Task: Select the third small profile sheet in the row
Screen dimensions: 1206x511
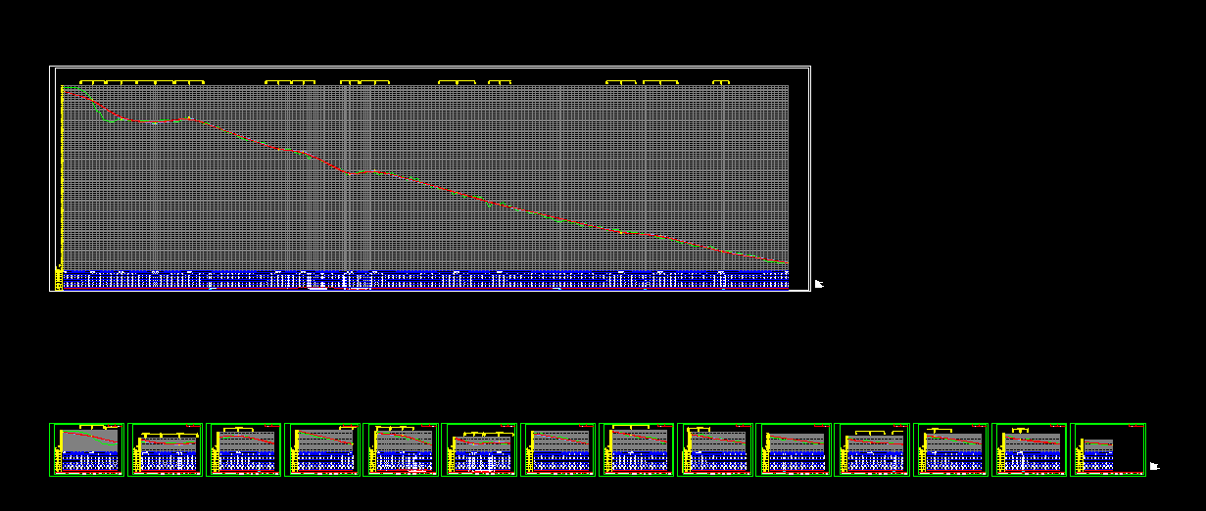Action: click(x=244, y=450)
